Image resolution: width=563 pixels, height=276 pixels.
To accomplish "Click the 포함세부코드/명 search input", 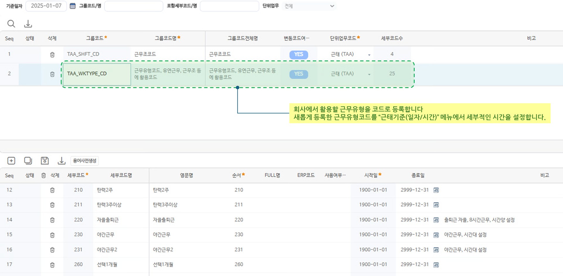I will pos(229,6).
